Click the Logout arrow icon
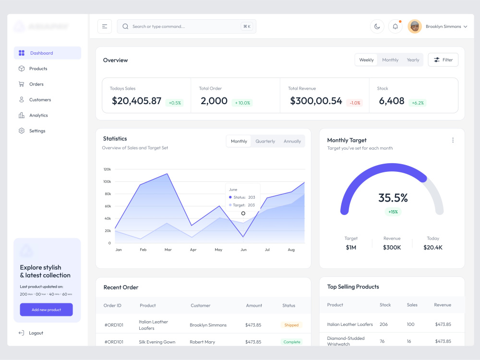Image resolution: width=480 pixels, height=360 pixels. pyautogui.click(x=21, y=333)
